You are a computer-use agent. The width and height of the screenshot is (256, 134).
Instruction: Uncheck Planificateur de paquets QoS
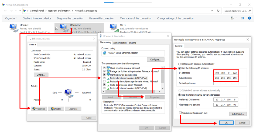[x=104, y=75]
